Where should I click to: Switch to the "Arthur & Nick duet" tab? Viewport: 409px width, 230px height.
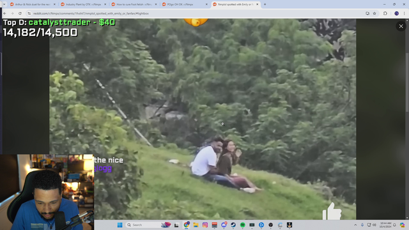pos(33,4)
